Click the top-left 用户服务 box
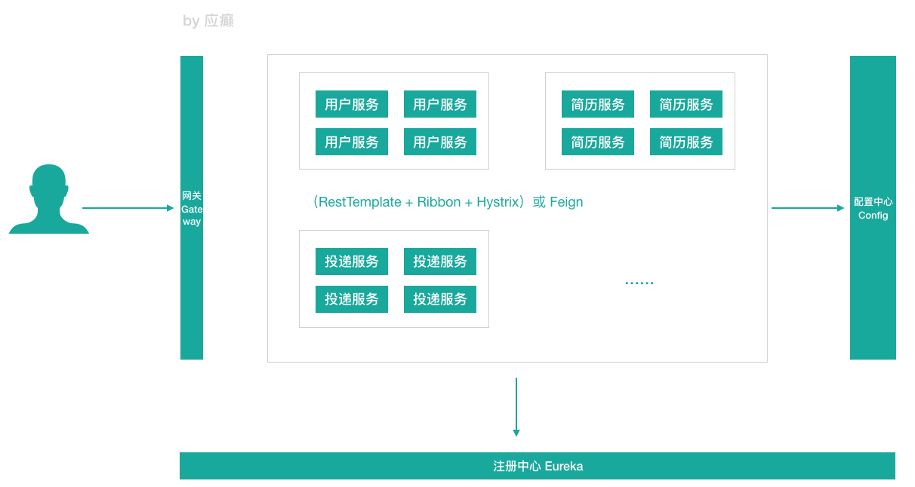The height and width of the screenshot is (487, 915). (x=352, y=104)
